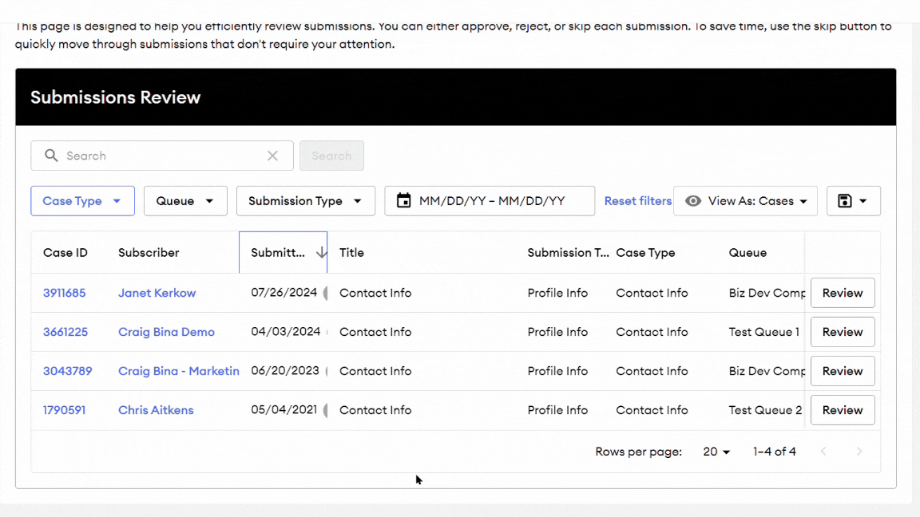Open the Queue filter dropdown
920x517 pixels.
[185, 200]
